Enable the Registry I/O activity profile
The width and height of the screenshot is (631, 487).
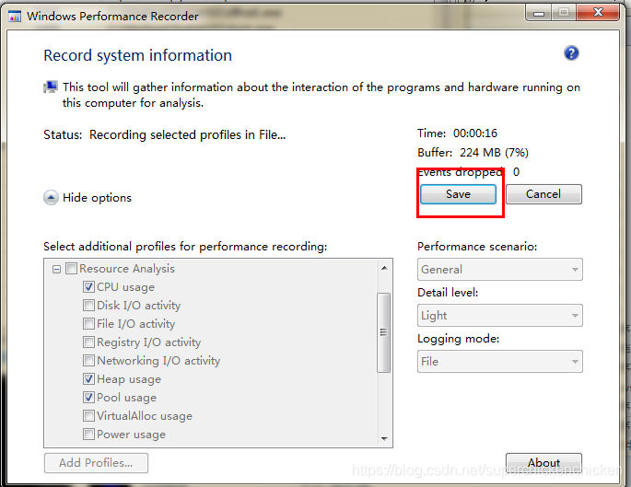coord(88,342)
